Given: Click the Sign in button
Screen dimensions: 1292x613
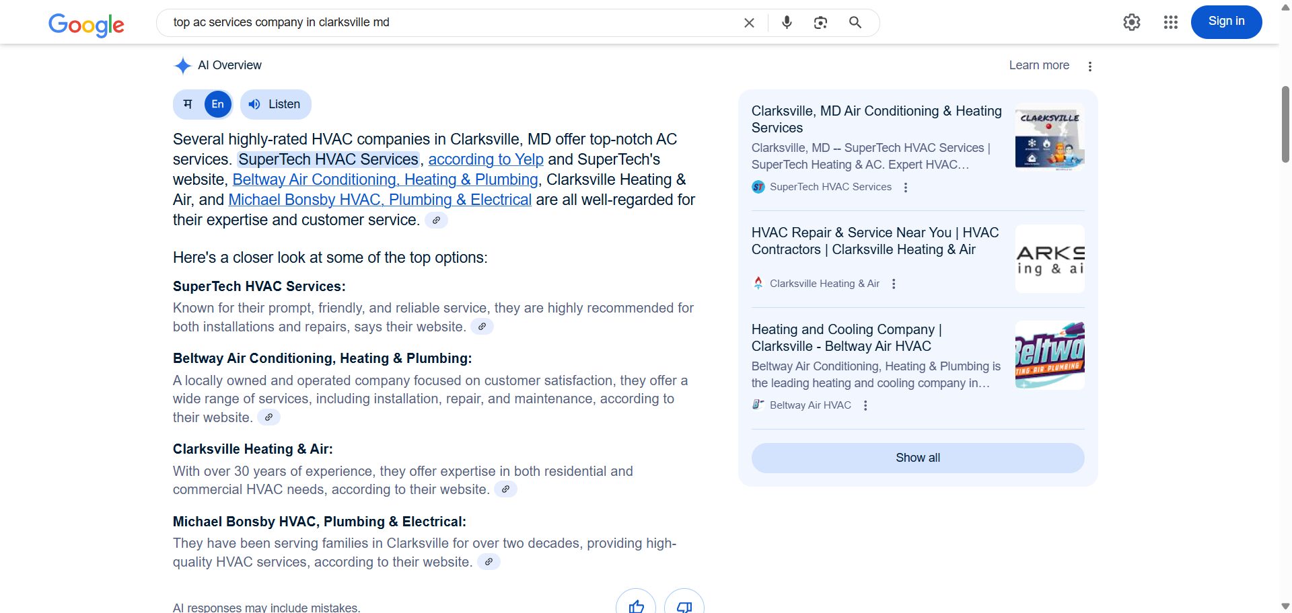Looking at the screenshot, I should coord(1226,22).
